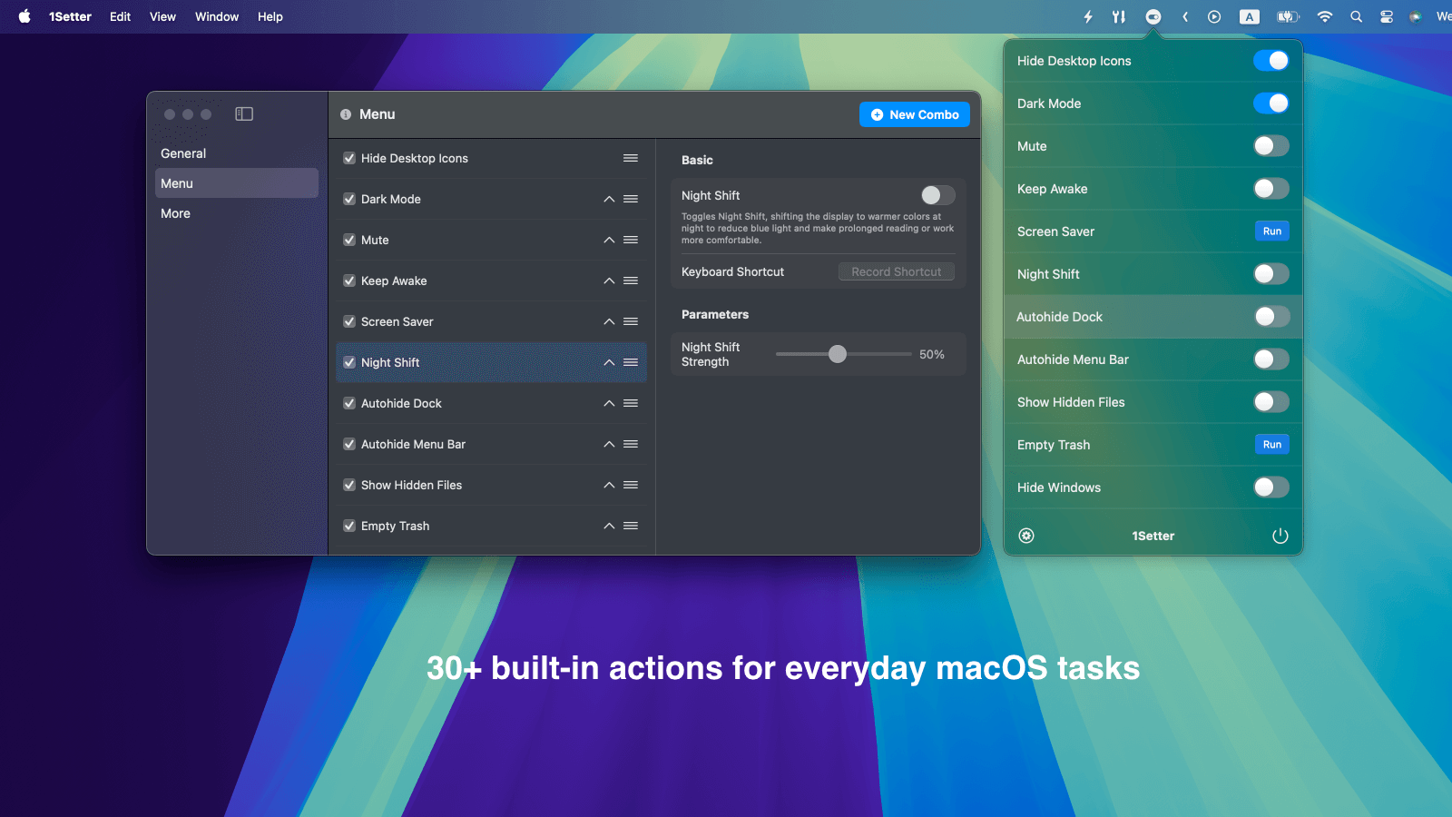Uncheck the Dark Mode checkbox
This screenshot has width=1452, height=817.
349,199
